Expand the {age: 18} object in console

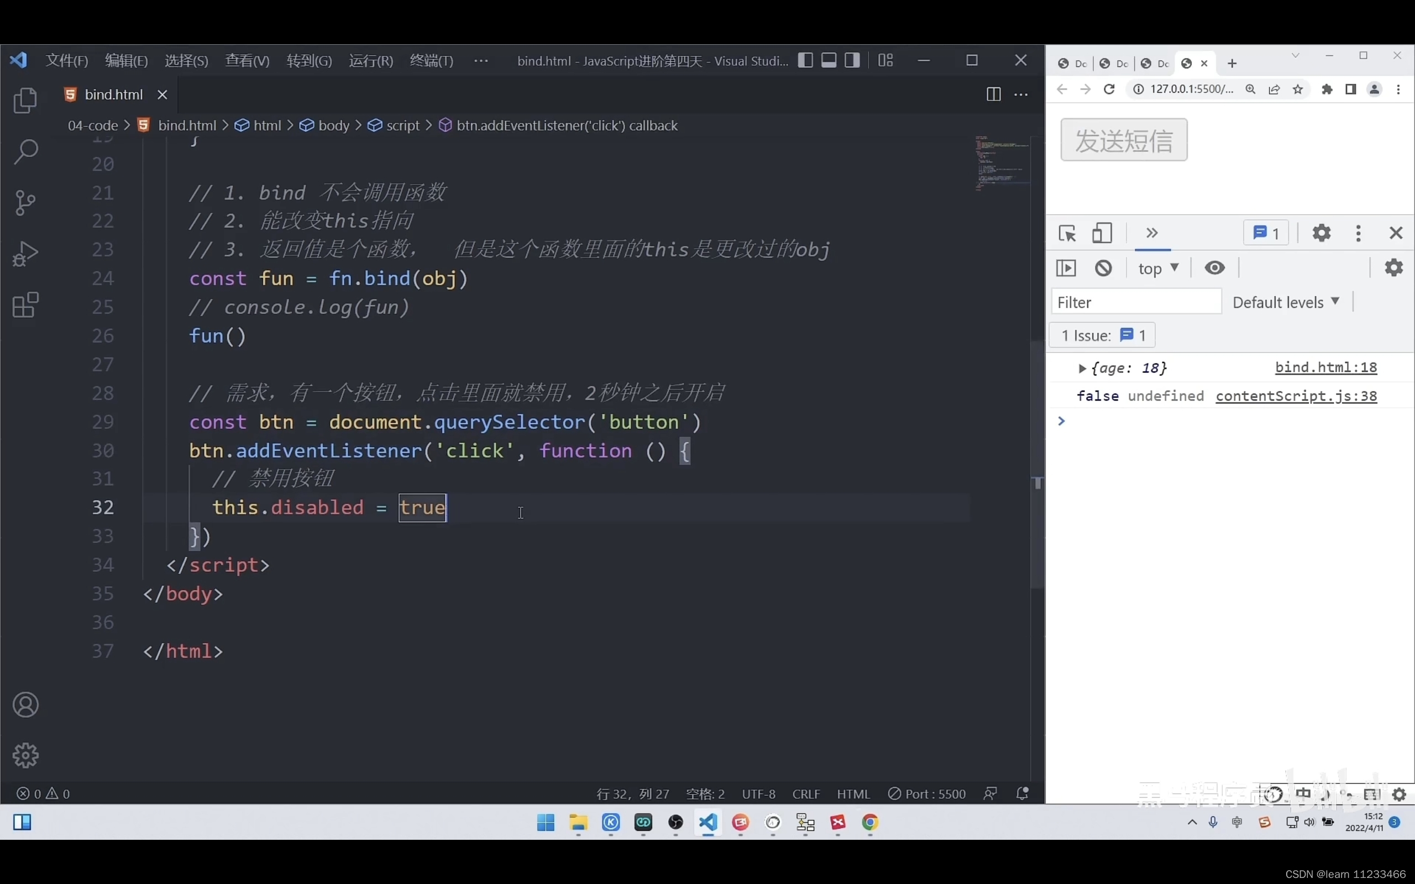[x=1082, y=368]
